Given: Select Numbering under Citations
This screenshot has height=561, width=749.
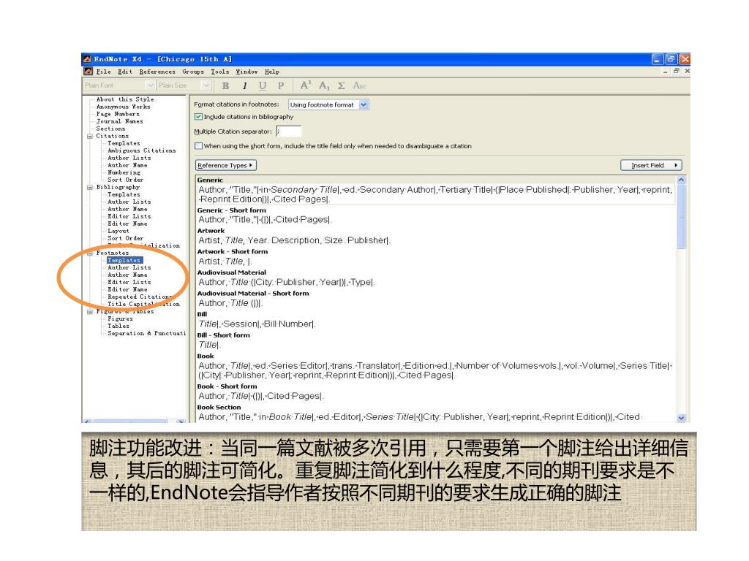Looking at the screenshot, I should point(124,172).
